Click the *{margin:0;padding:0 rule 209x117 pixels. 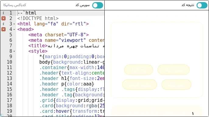72,56
